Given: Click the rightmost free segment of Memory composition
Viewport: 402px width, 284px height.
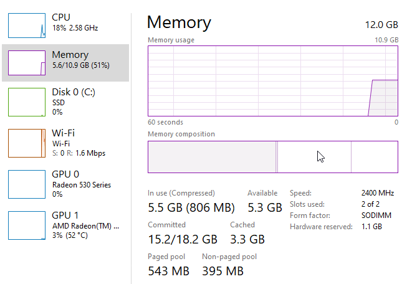Looking at the screenshot, I should tap(374, 157).
